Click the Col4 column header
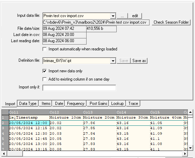 pyautogui.click(x=133, y=112)
